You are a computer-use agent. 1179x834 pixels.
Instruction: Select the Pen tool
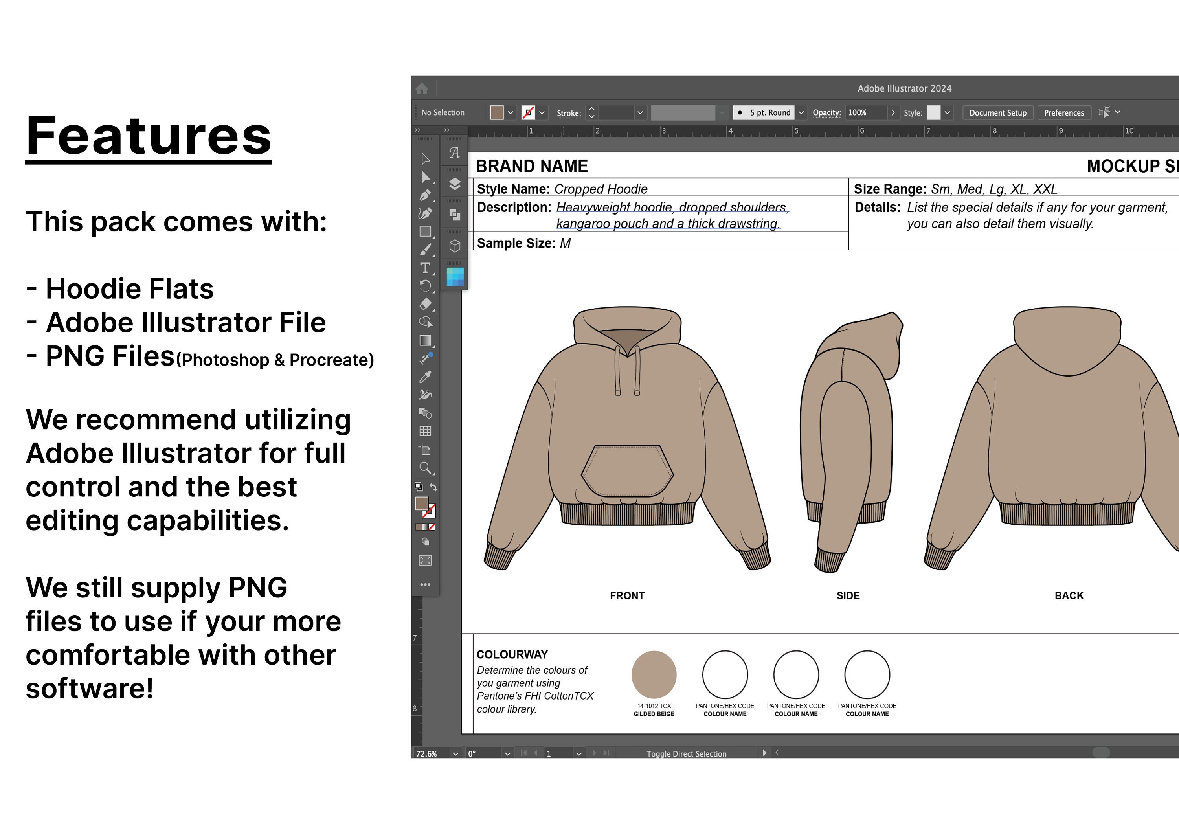(x=425, y=195)
